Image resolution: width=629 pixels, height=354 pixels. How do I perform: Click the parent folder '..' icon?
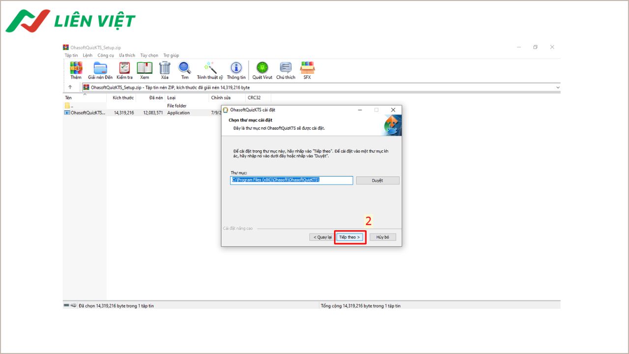(x=67, y=106)
